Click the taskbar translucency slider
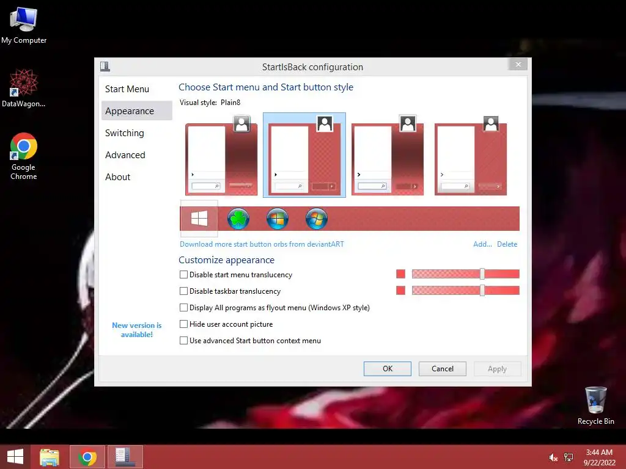 465,290
